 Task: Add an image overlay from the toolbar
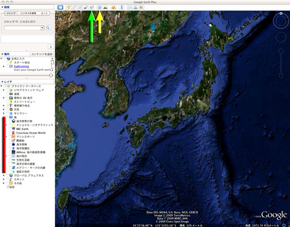pyautogui.click(x=86, y=7)
